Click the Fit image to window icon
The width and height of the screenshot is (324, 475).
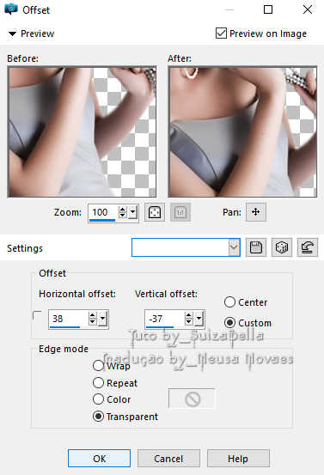click(155, 212)
